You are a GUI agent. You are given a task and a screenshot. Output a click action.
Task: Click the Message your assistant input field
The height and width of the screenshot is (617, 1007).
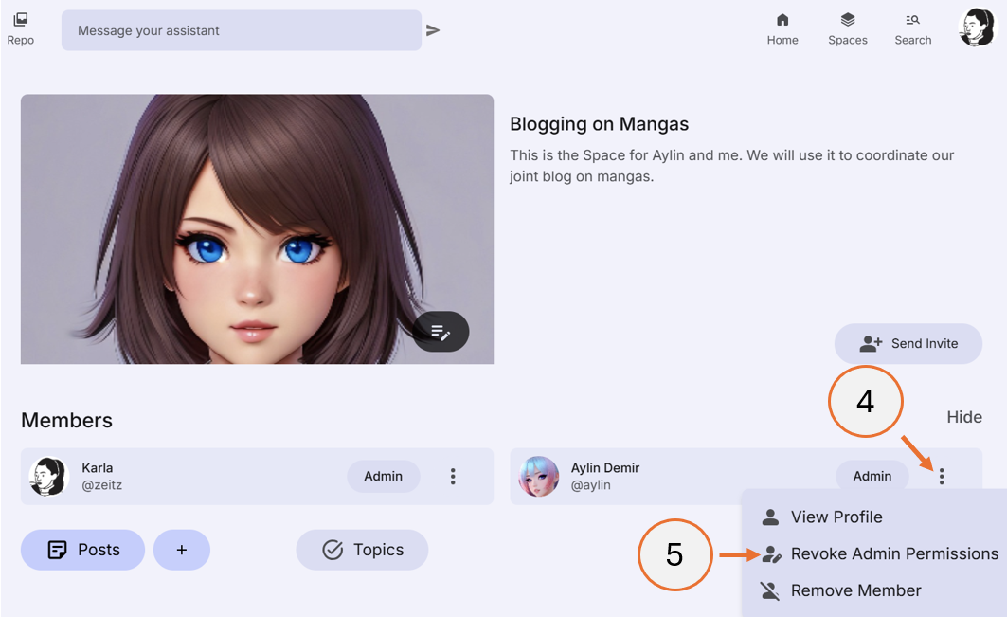pyautogui.click(x=241, y=29)
